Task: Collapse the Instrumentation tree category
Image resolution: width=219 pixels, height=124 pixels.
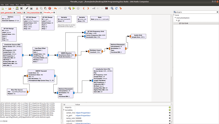Action: [x=175, y=18]
